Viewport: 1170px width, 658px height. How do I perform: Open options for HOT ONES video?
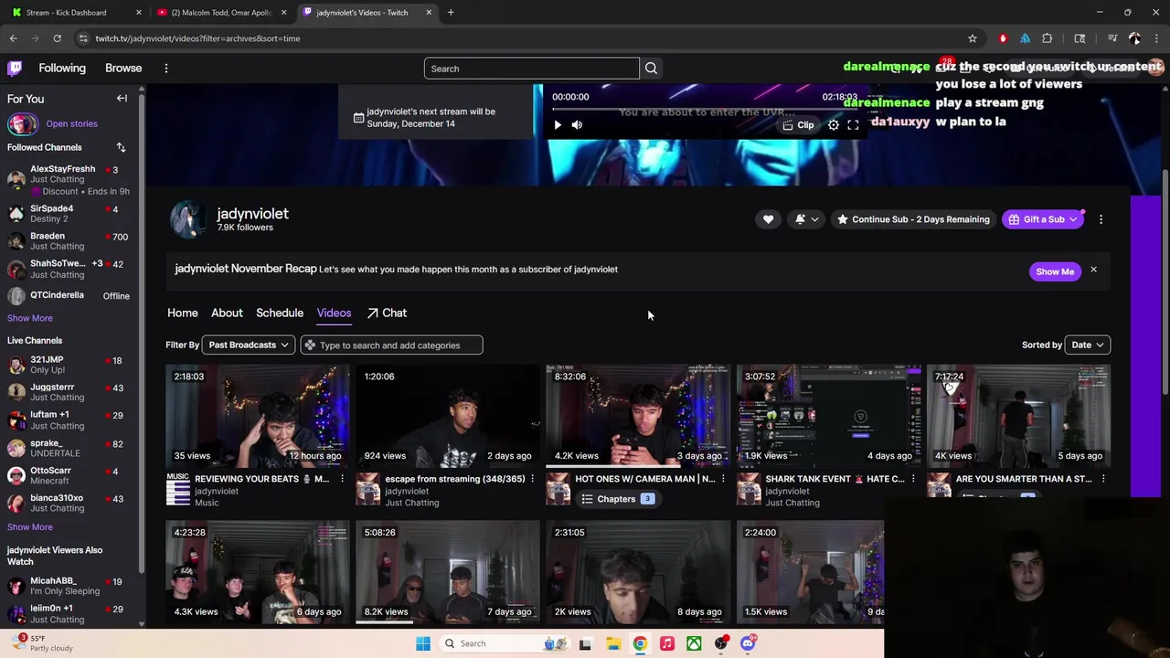click(722, 479)
